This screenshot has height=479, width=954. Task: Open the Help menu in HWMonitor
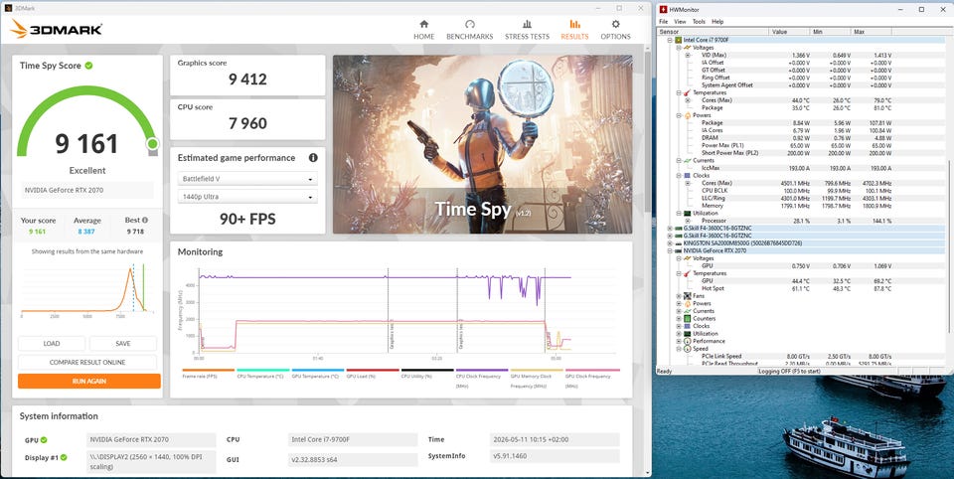717,21
